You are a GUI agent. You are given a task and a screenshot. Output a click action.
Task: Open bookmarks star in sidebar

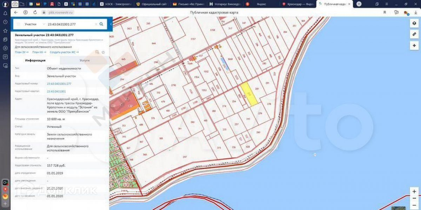(5, 31)
